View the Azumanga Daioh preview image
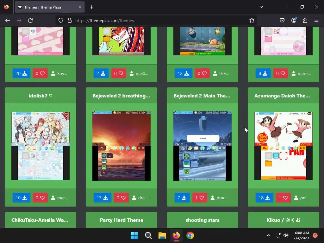This screenshot has height=243, width=324. 283,146
